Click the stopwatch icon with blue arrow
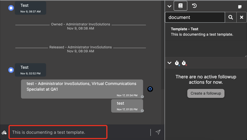Screen dimensions: 247x140 tap(177, 63)
